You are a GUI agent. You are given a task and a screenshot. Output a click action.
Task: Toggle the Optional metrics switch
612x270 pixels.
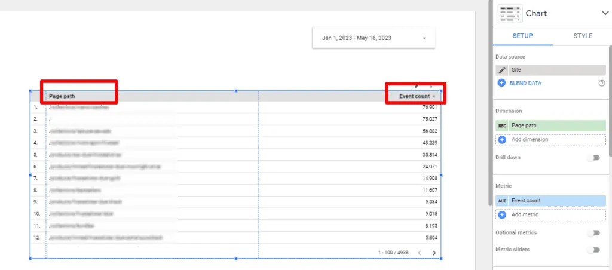pyautogui.click(x=593, y=232)
